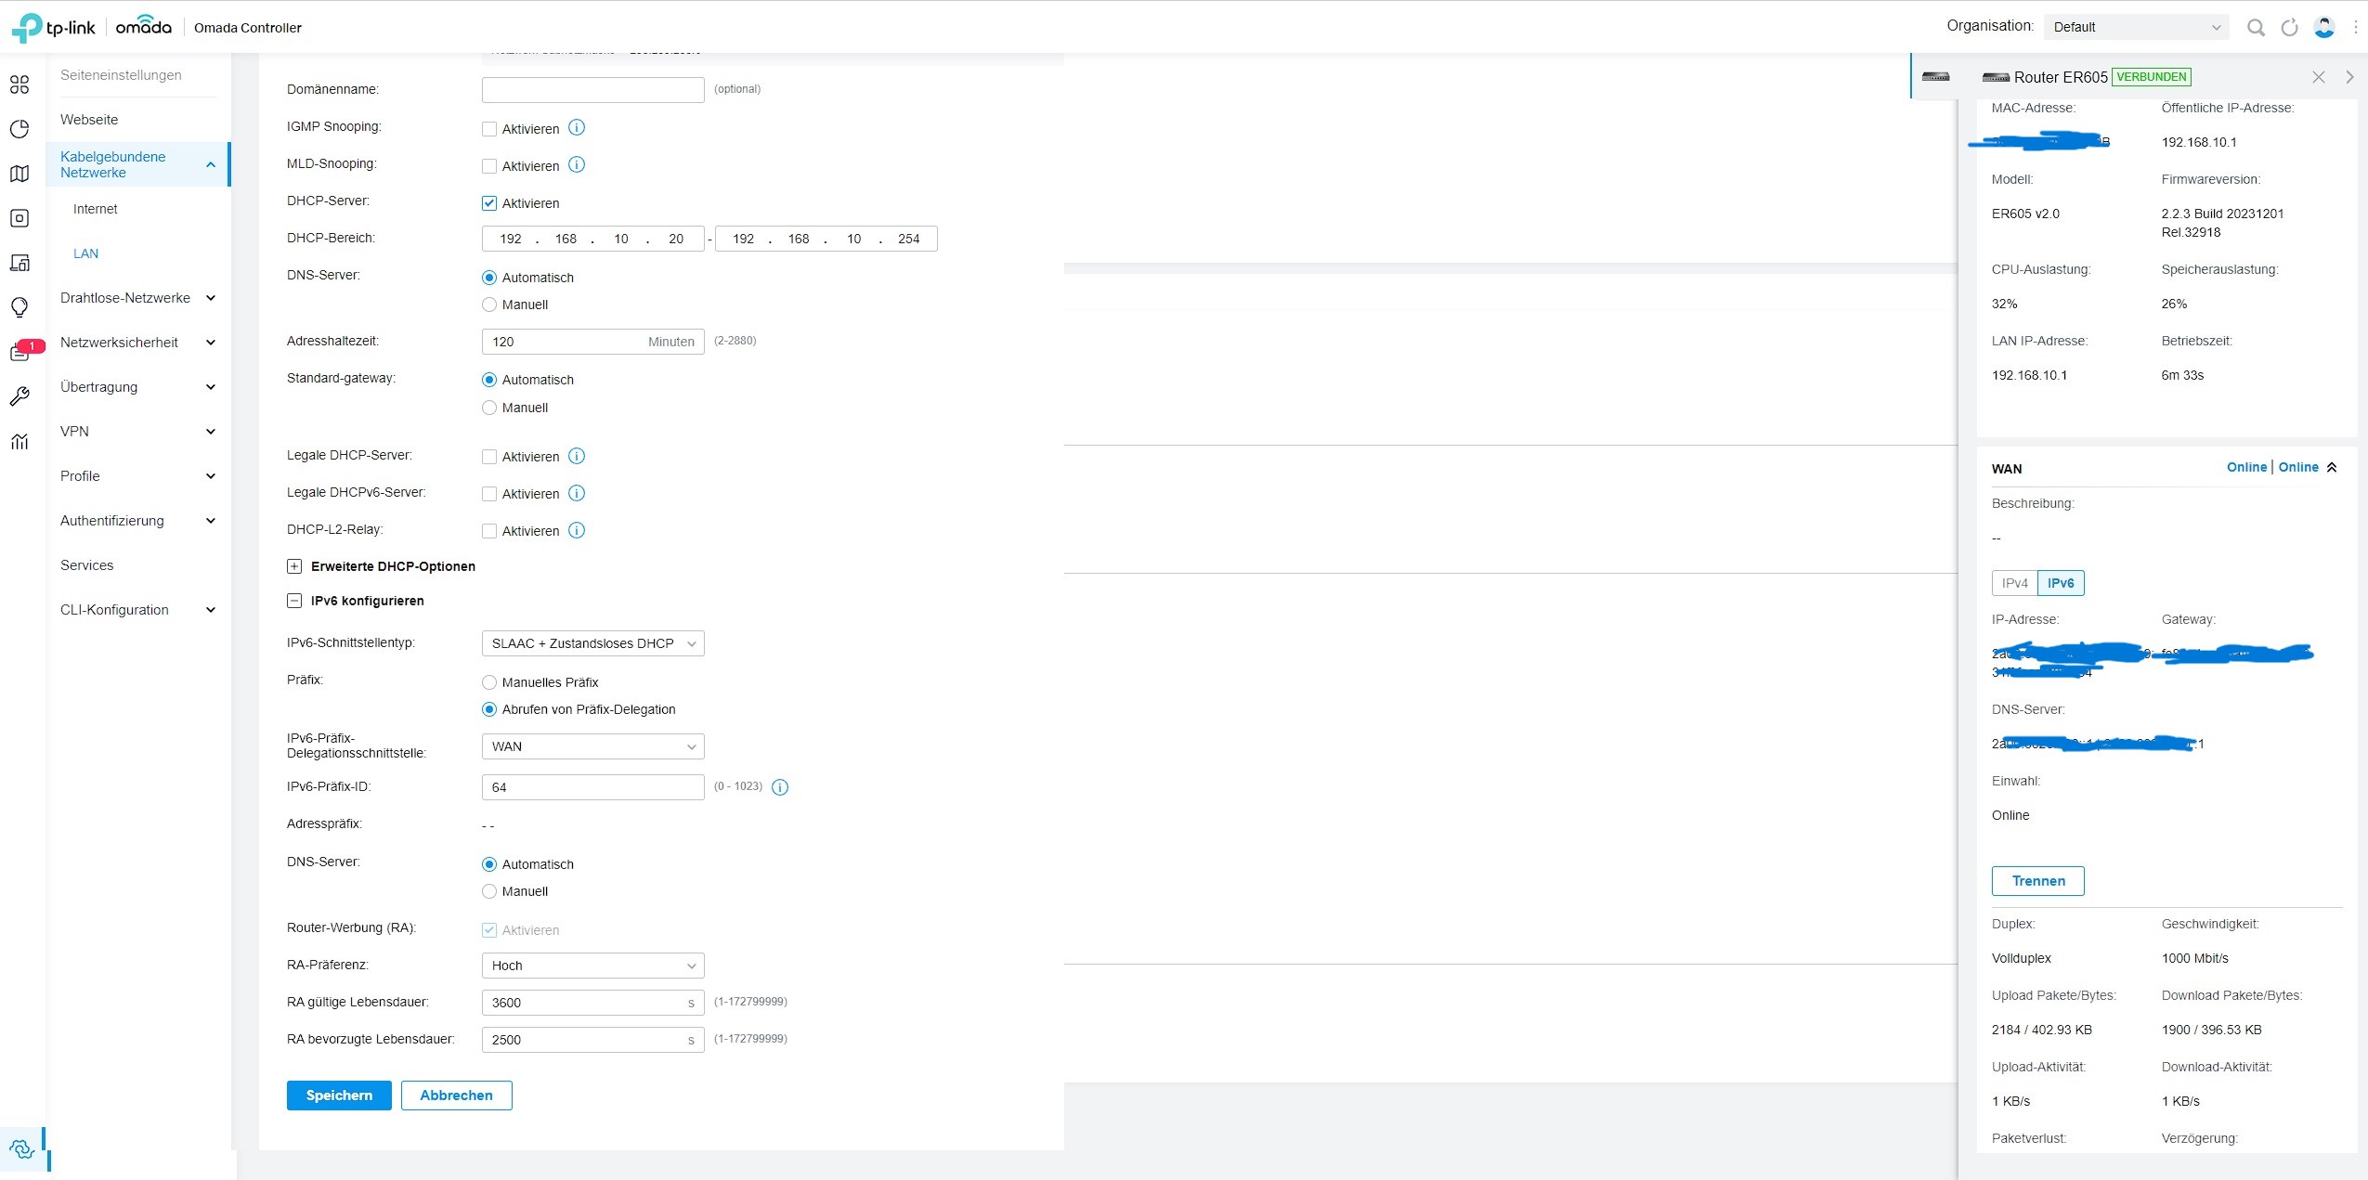
Task: Expand Erweiterte DHCP-Optionen section
Action: click(x=294, y=566)
